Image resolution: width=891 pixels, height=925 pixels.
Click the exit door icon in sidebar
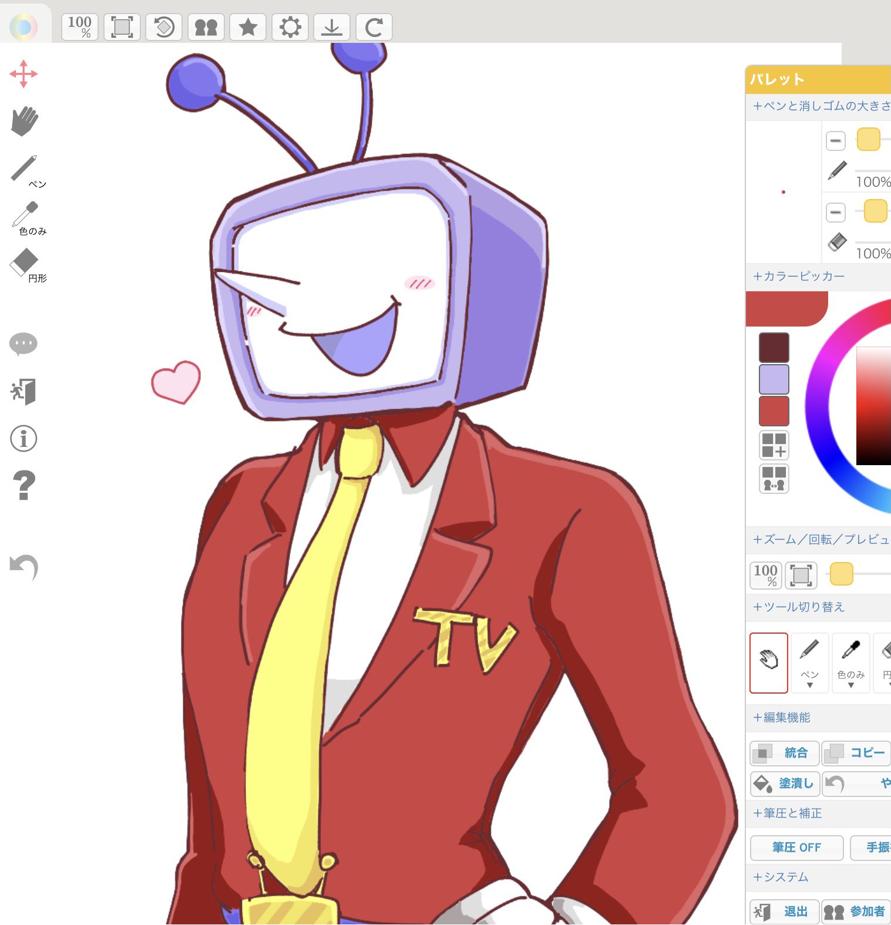point(23,391)
